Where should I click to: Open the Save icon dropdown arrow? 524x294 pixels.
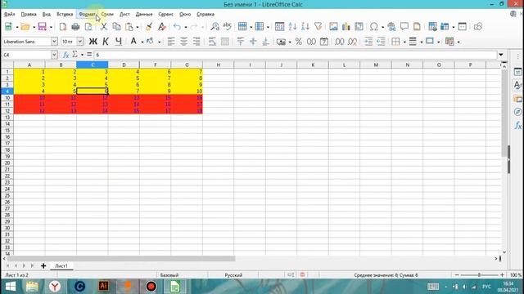51,27
